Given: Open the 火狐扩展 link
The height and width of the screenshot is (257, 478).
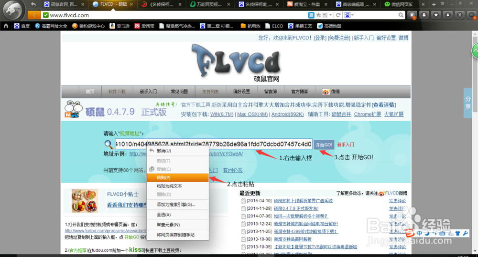Looking at the screenshot, I should 393,114.
